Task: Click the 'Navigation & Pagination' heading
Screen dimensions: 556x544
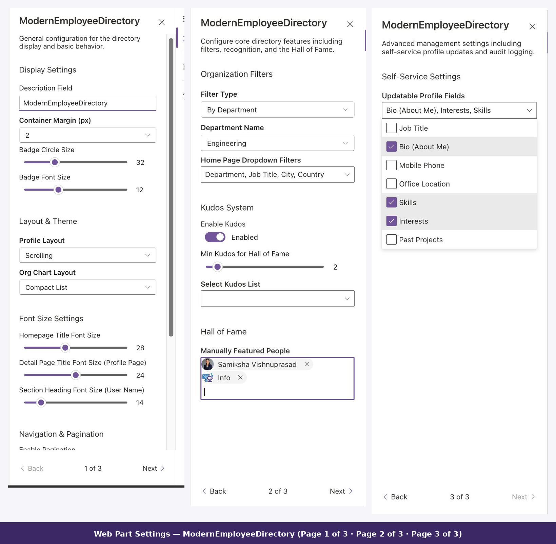Action: pyautogui.click(x=61, y=434)
